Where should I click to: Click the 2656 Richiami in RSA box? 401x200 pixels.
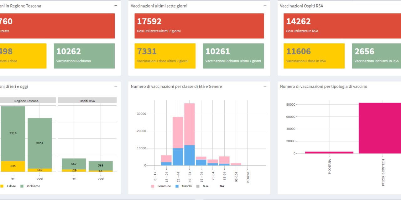coord(377,56)
